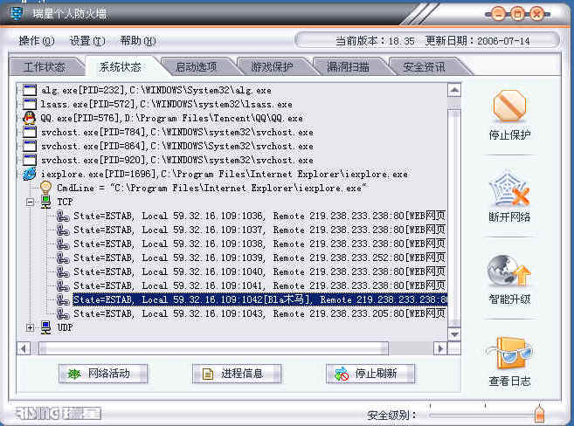Adjust the 安全级别 security level slider handle
Screen dimensions: 574x426
click(539, 413)
